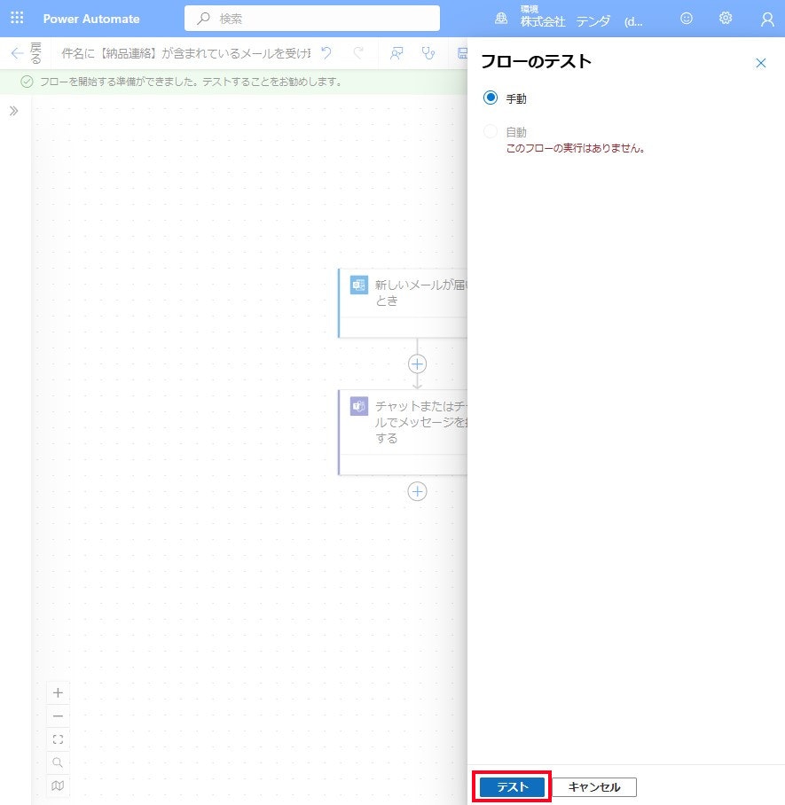785x805 pixels.
Task: Open the Flow checker stethoscope icon
Action: (428, 53)
